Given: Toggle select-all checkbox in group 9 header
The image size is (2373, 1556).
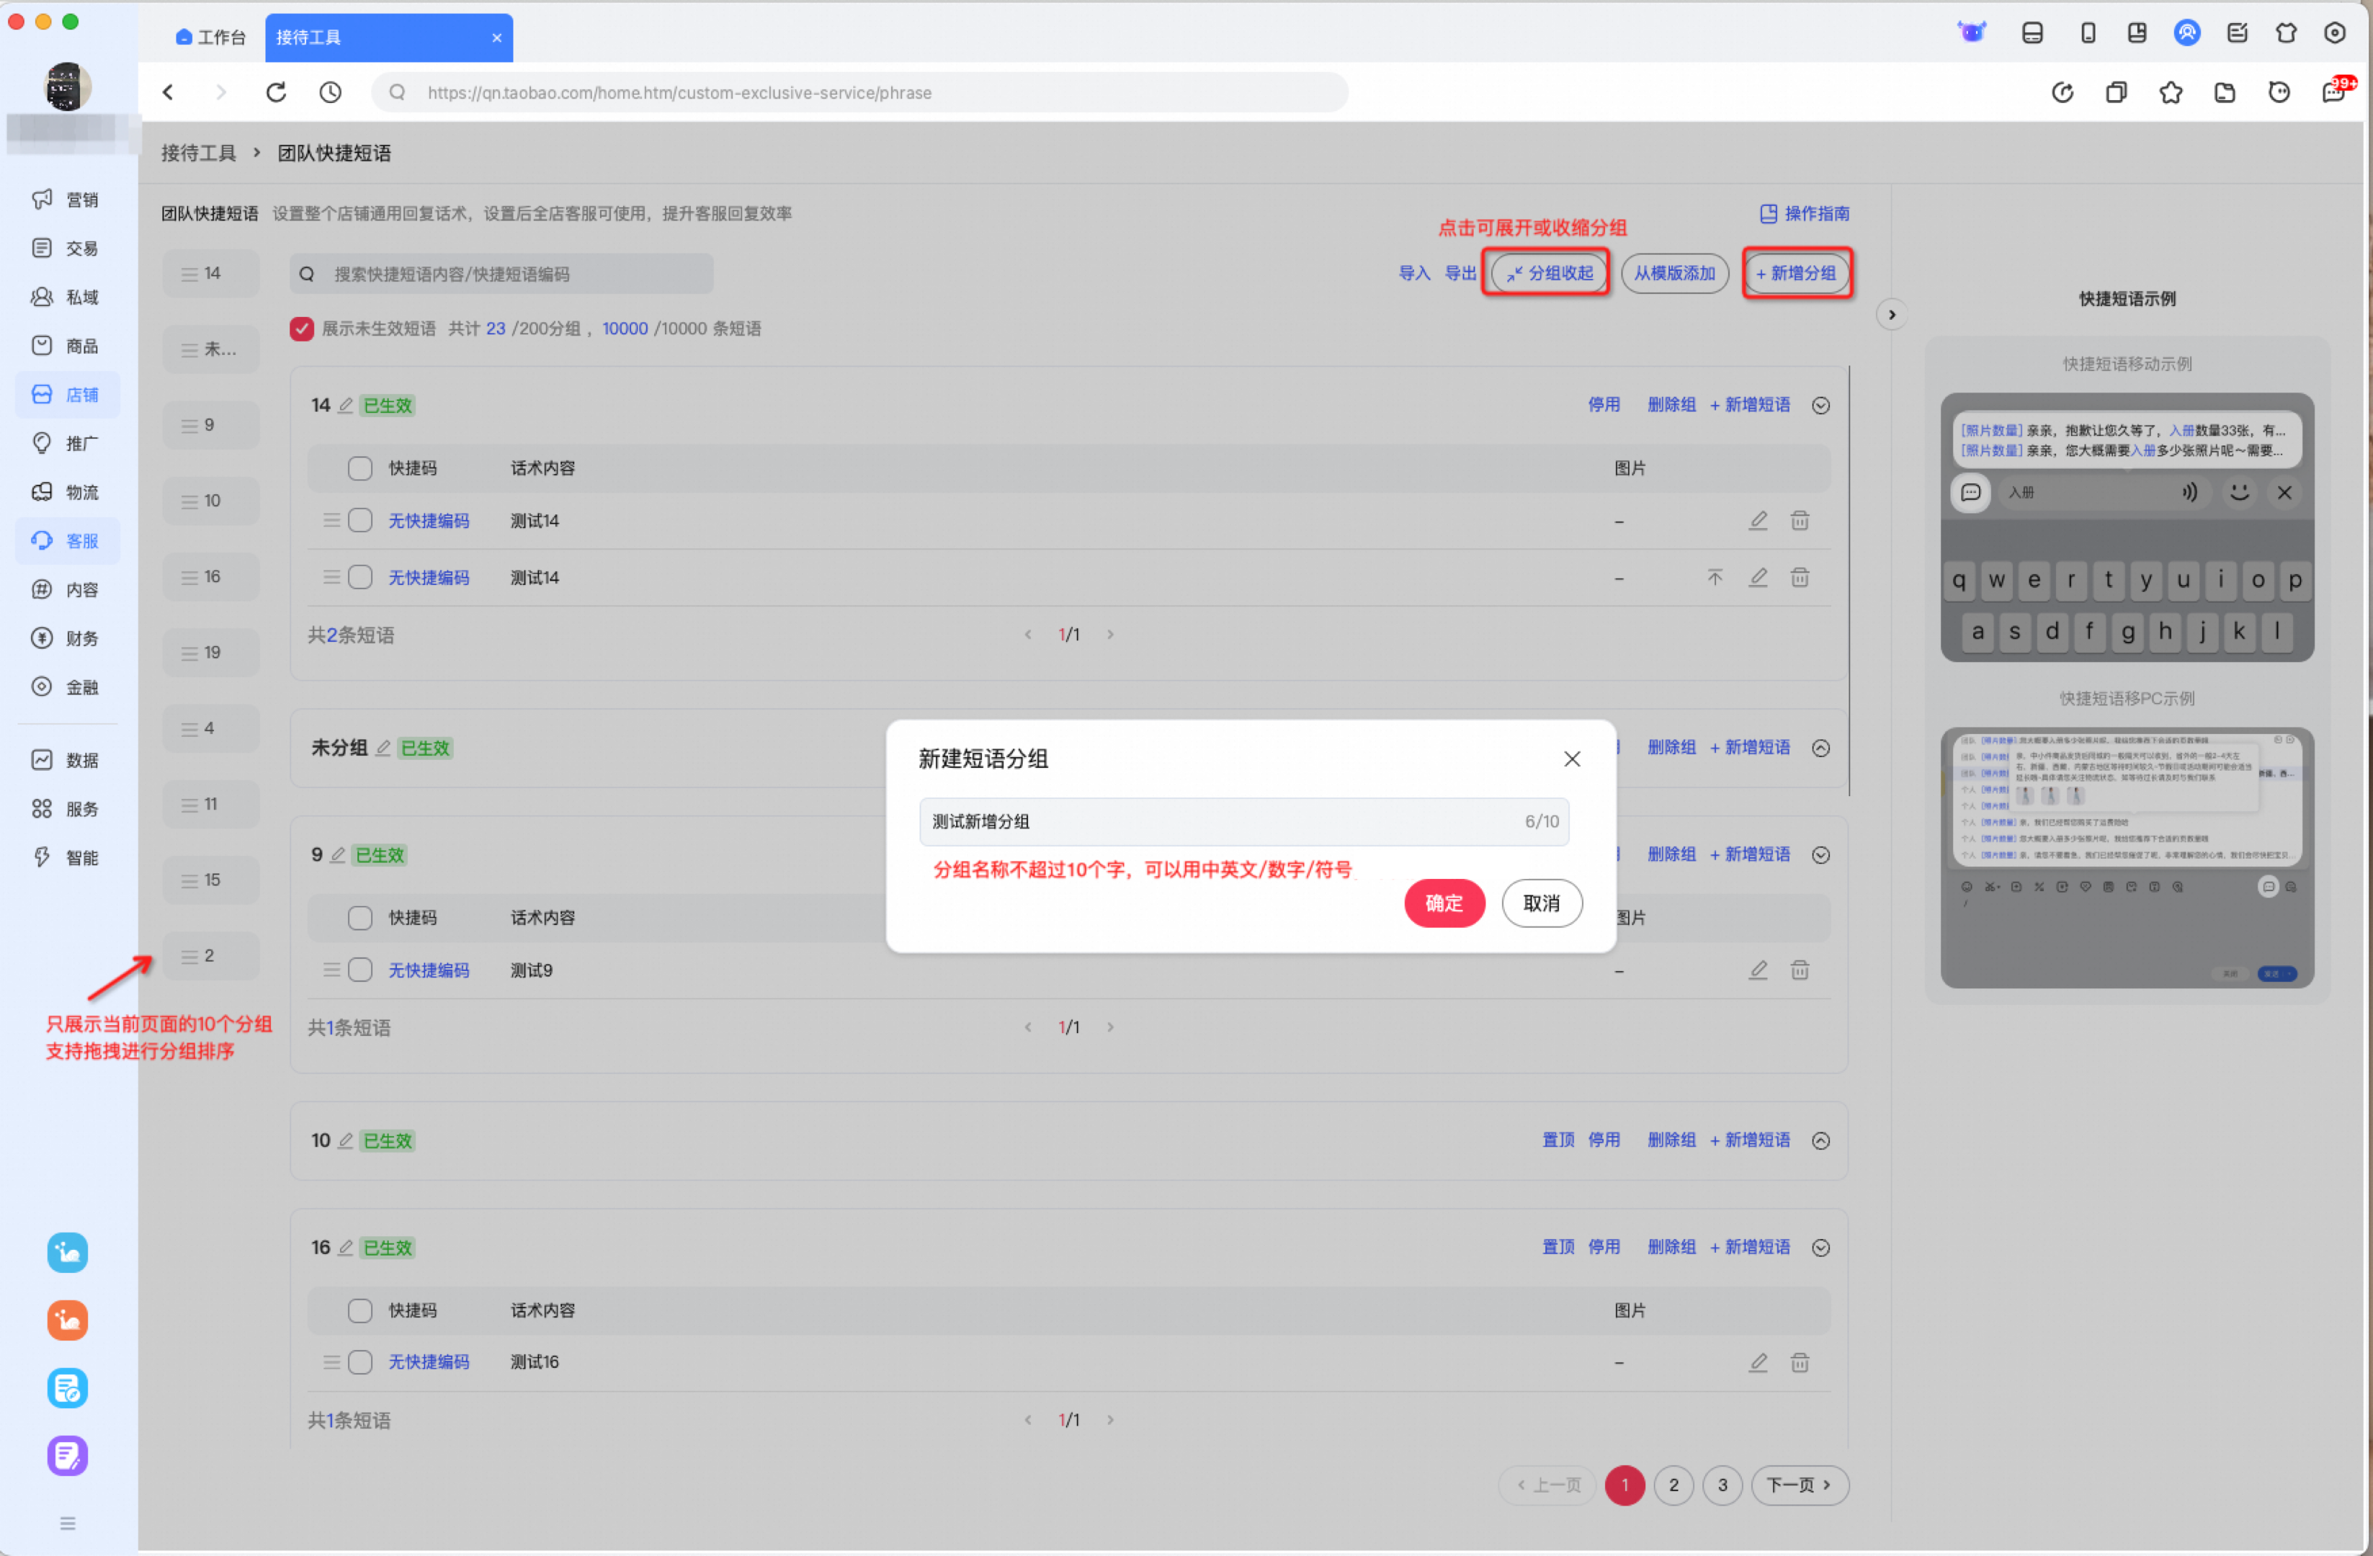Looking at the screenshot, I should pyautogui.click(x=360, y=918).
